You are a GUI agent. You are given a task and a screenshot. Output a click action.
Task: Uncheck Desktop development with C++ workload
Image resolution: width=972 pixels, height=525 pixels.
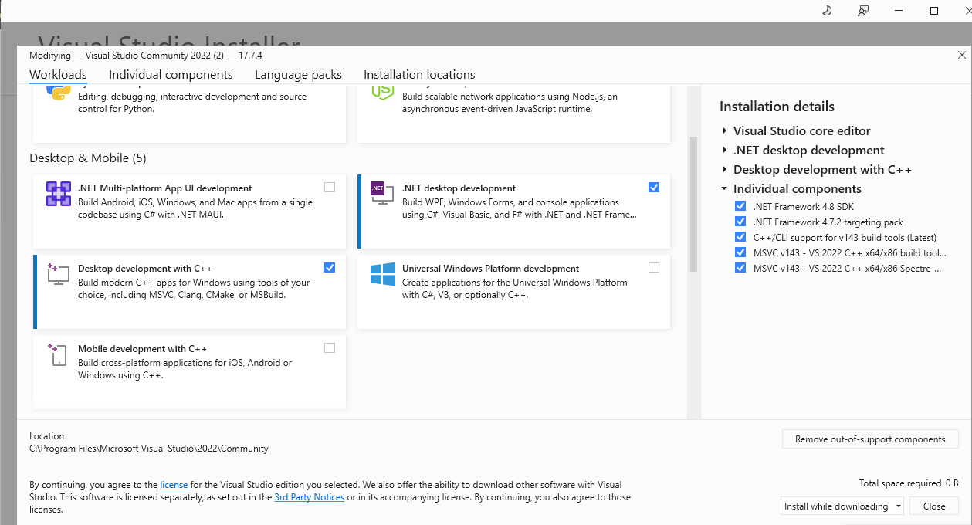pos(330,267)
